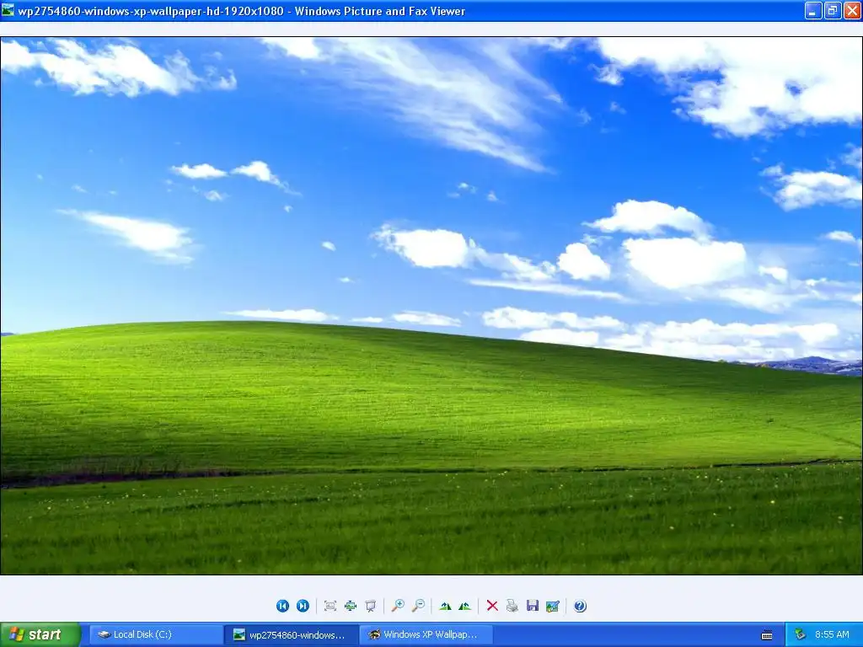Show image at Actual Size
The height and width of the screenshot is (647, 863).
click(351, 606)
